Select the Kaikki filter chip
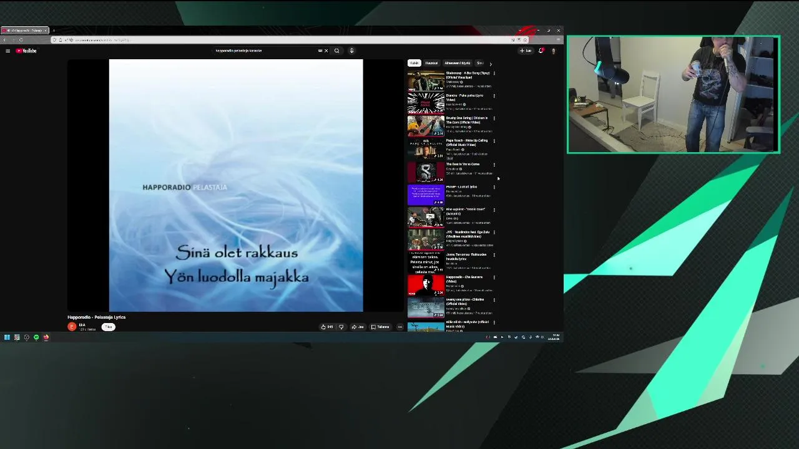This screenshot has height=449, width=799. coord(414,63)
